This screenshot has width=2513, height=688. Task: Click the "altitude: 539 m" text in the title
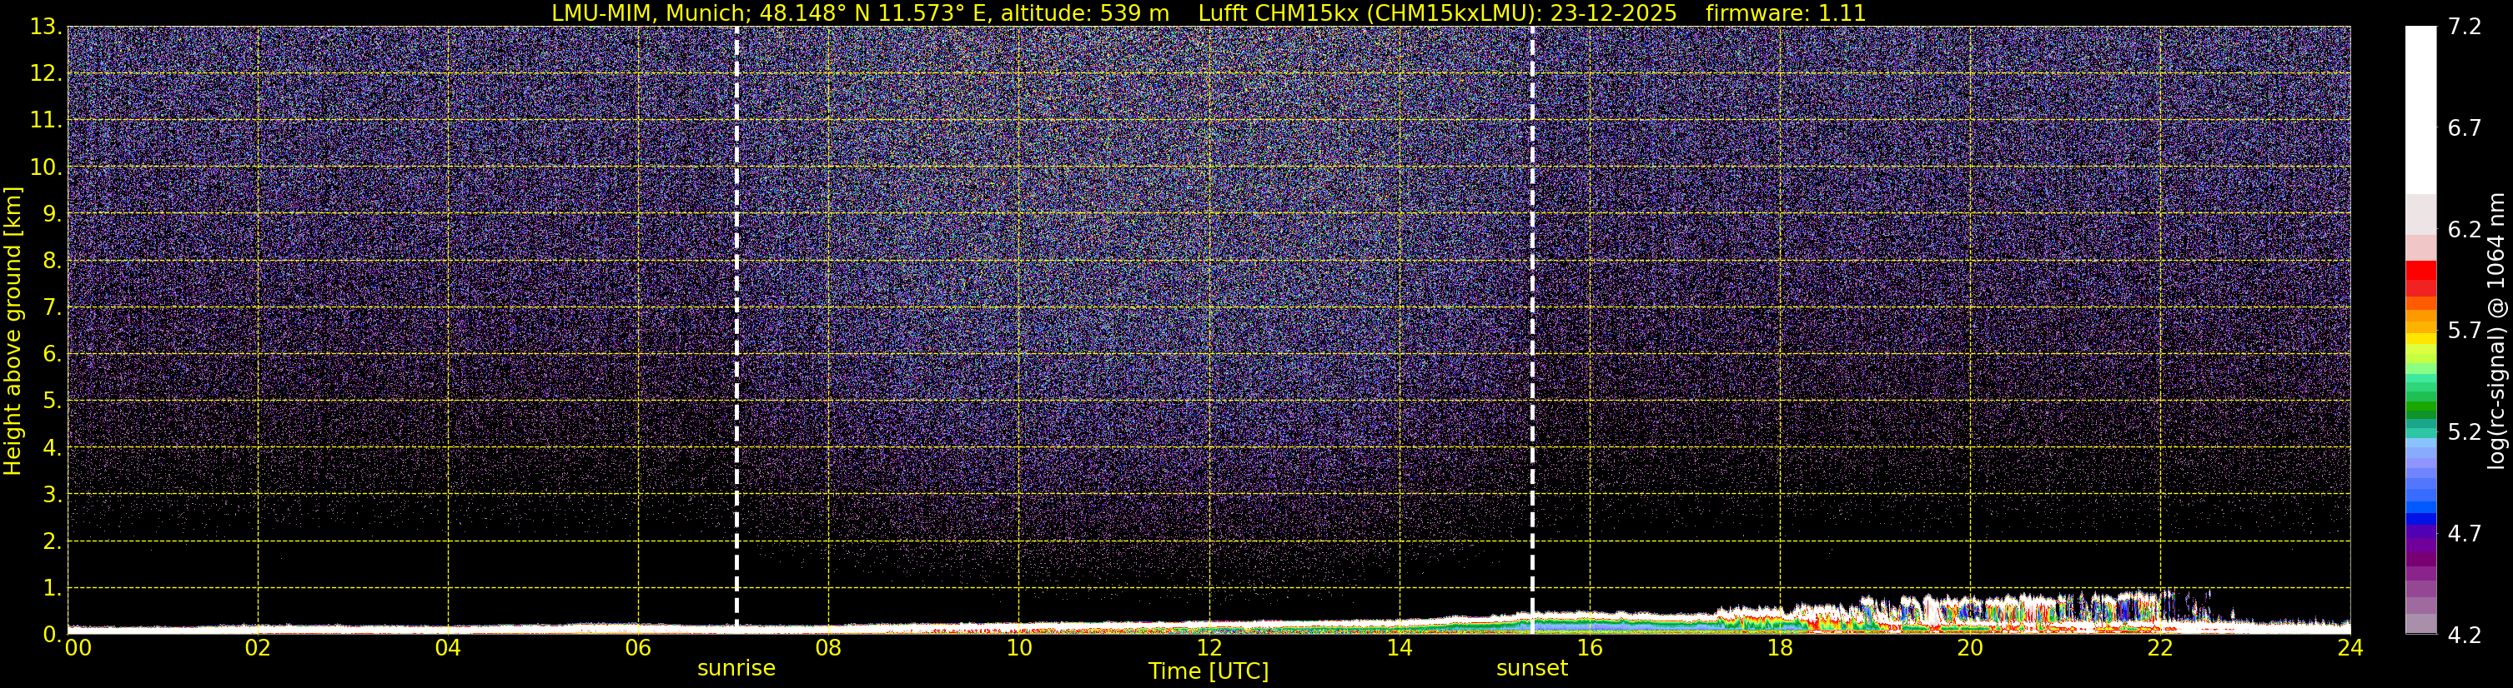point(1085,13)
